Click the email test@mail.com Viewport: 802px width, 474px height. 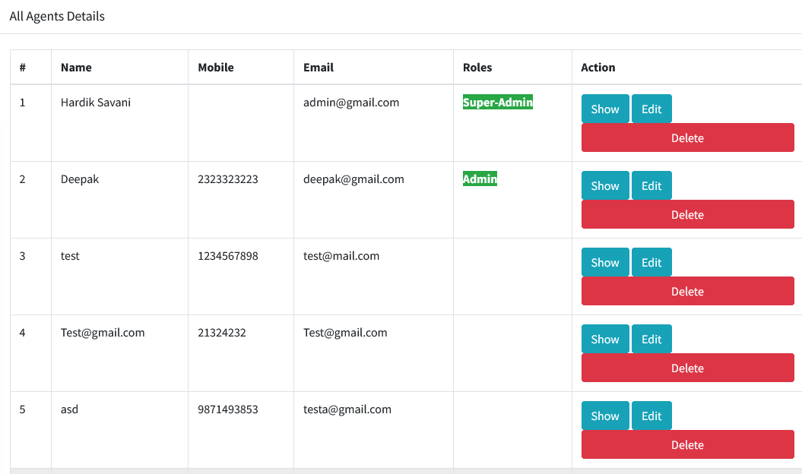(341, 256)
